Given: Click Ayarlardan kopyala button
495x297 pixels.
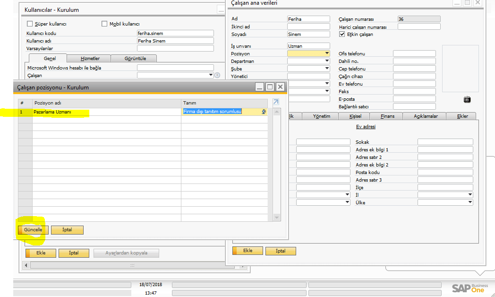Looking at the screenshot, I should point(126,253).
